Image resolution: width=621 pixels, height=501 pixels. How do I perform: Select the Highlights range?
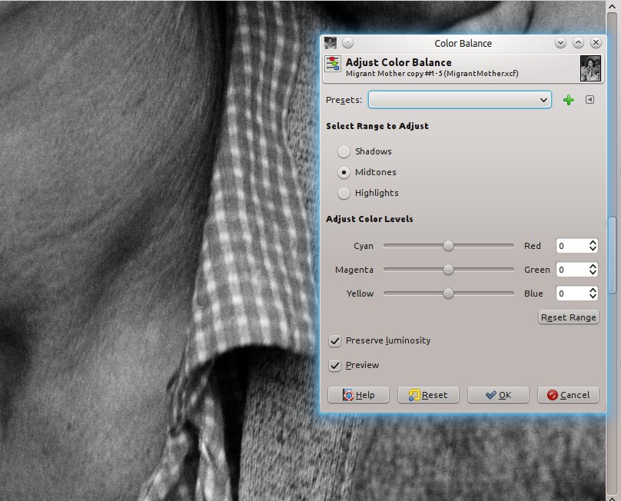coord(344,194)
